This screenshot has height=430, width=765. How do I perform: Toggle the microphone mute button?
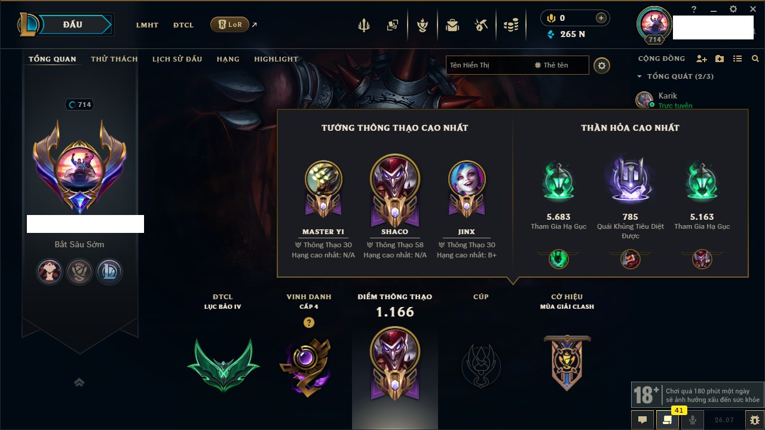pos(693,420)
